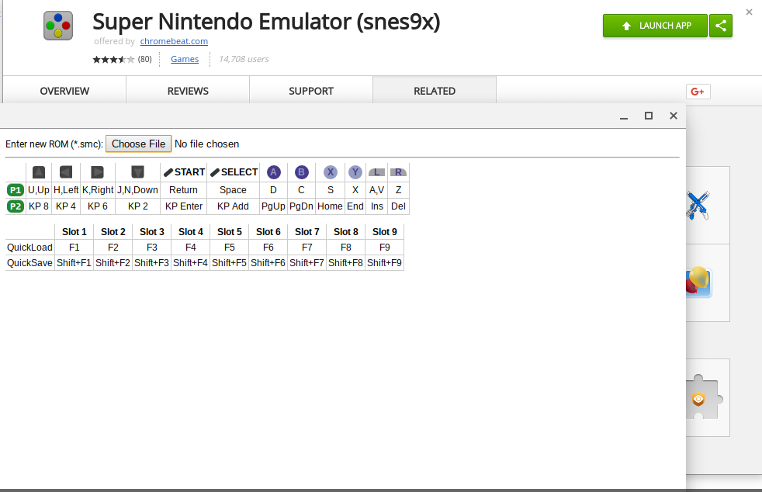Open the Games category link
Viewport: 762px width, 492px height.
click(185, 59)
